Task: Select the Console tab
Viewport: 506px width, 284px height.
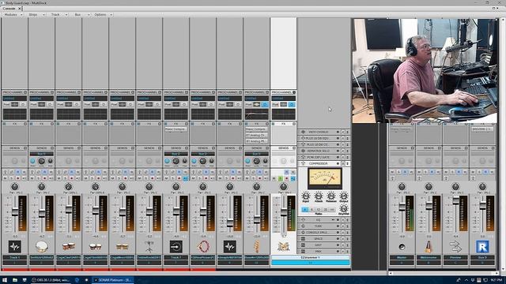Action: click(9, 9)
